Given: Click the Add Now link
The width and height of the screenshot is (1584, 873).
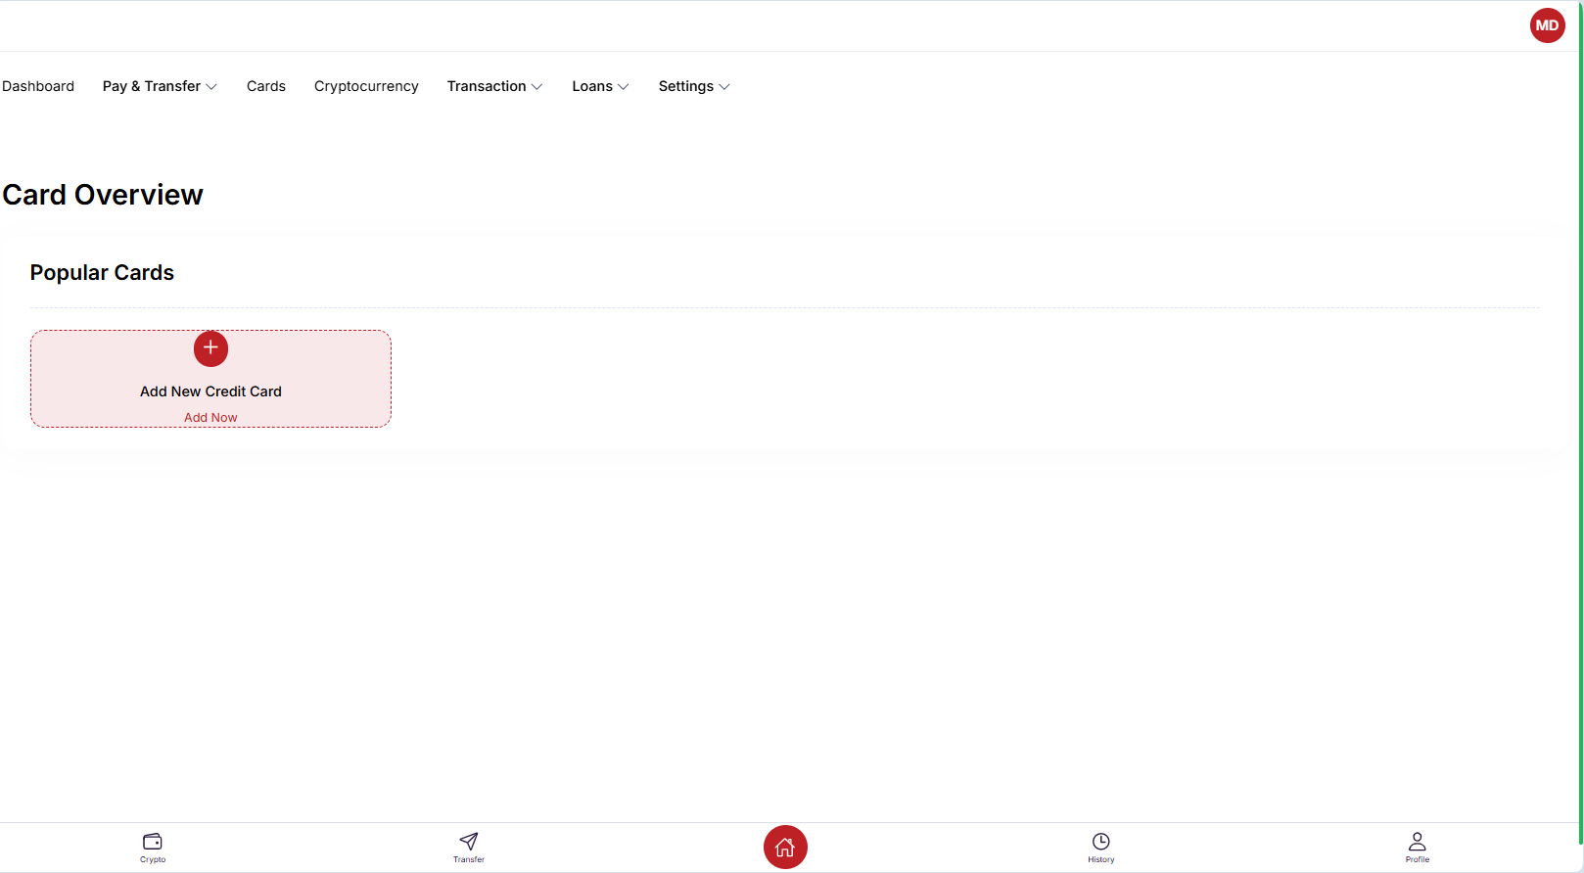Looking at the screenshot, I should (x=210, y=417).
